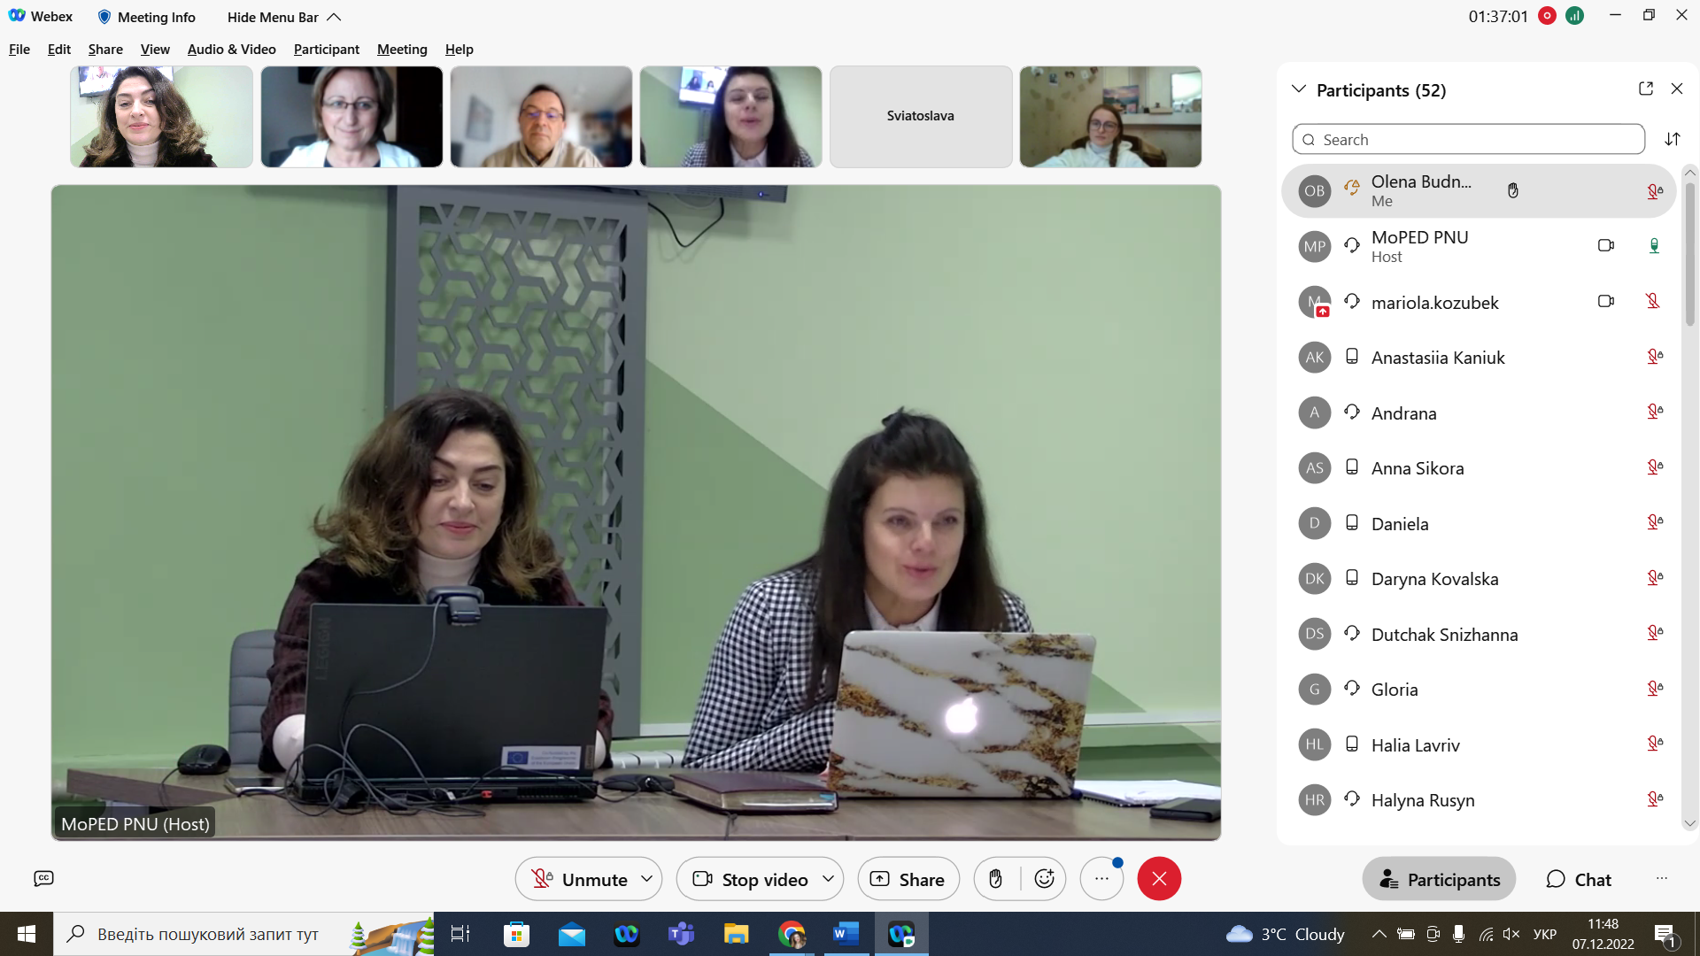Screen dimensions: 1700x956
Task: Open the Chat panel
Action: 1579,879
